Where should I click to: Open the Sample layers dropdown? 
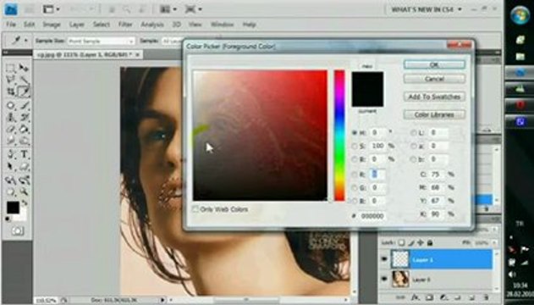[x=172, y=41]
